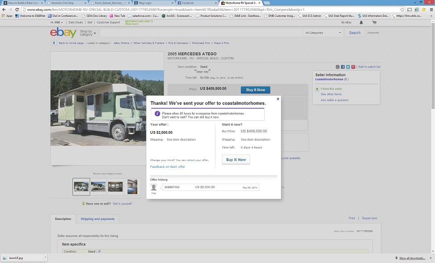Pin listing with Pinterest icon
The height and width of the screenshot is (263, 435).
pyautogui.click(x=353, y=67)
